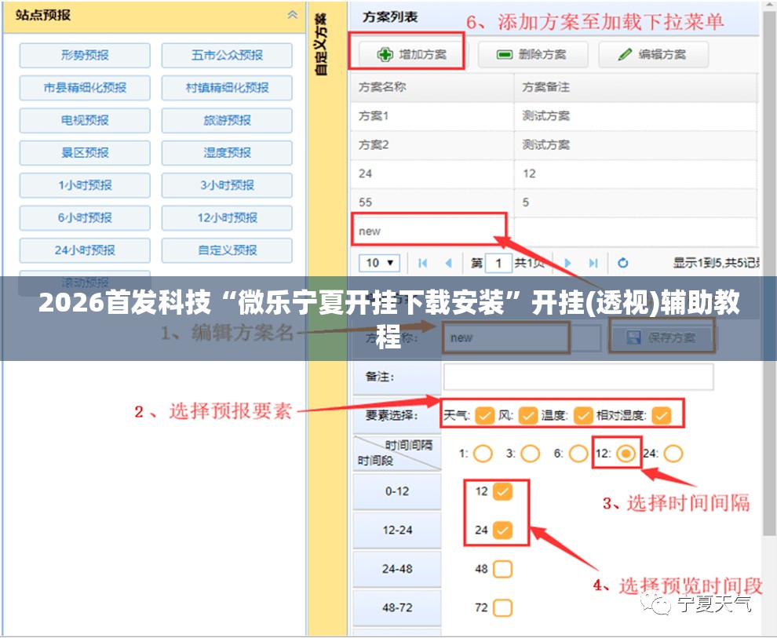Go to first page icon
Screen dimensions: 777x638
pyautogui.click(x=422, y=263)
